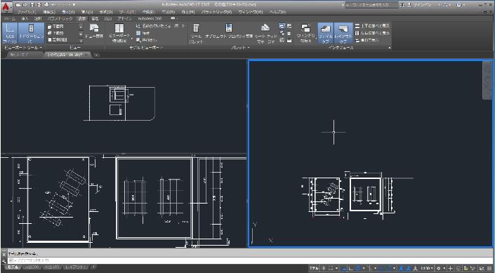
Task: Switch to the Home (ホーム) ribbon tab
Action: [9, 19]
